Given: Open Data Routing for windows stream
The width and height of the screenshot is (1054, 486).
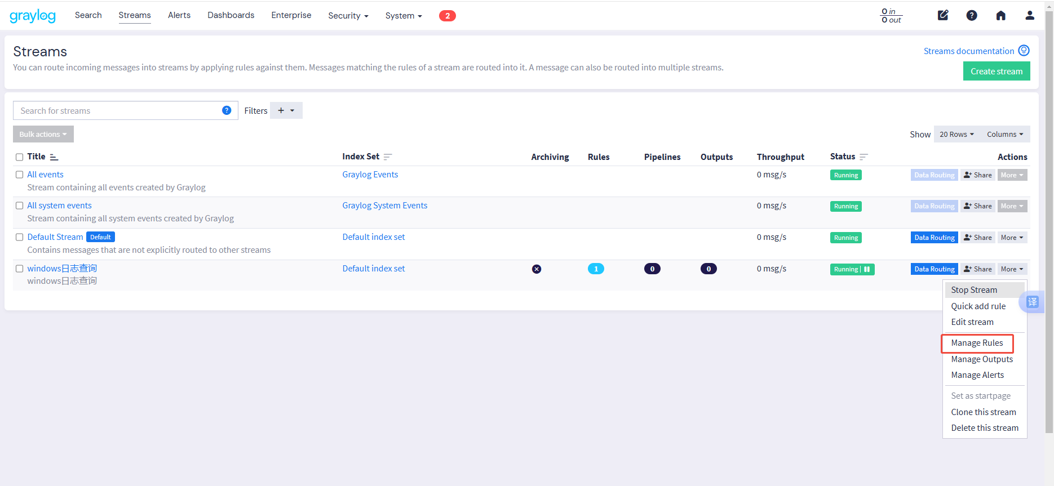Looking at the screenshot, I should (935, 269).
